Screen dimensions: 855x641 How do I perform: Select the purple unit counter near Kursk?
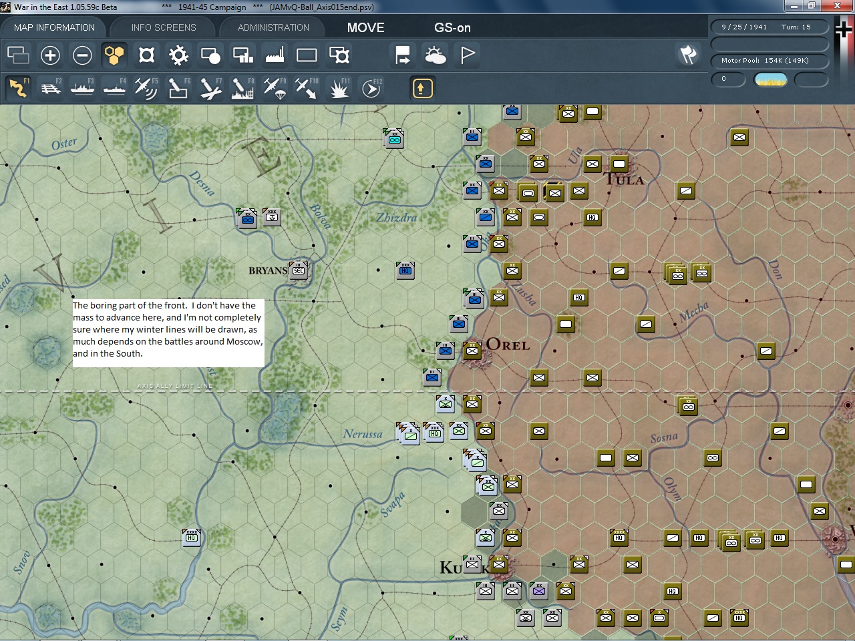[539, 591]
